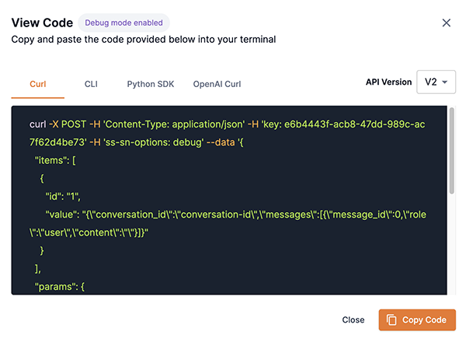
Task: Click the copy icon inside Copy Code button
Action: click(391, 319)
